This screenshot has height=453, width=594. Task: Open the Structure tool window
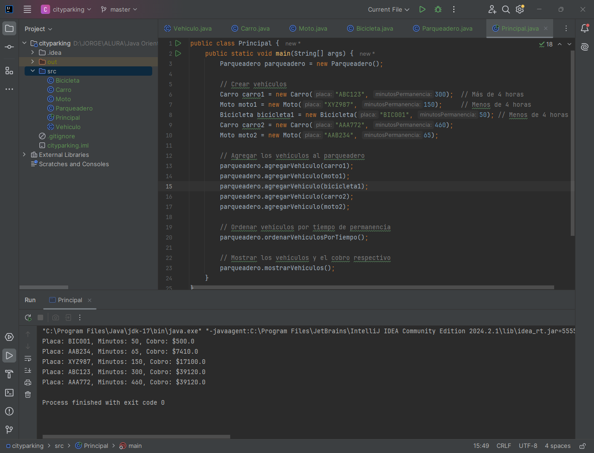(9, 71)
